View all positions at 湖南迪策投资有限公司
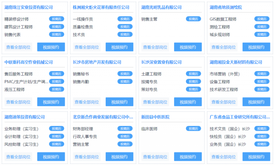Image resolution: width=275 pixels, height=165 pixels. point(18,157)
